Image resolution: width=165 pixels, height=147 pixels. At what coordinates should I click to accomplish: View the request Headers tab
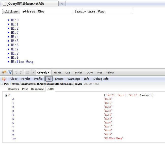13,89
